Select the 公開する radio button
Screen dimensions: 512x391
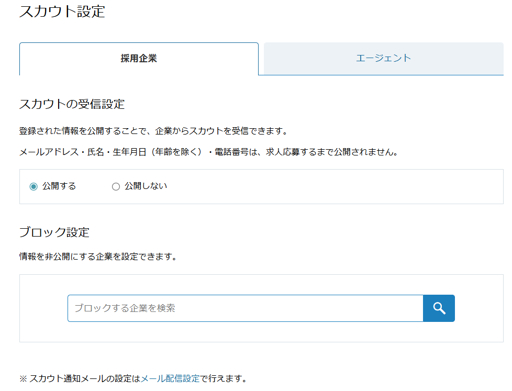(x=34, y=186)
